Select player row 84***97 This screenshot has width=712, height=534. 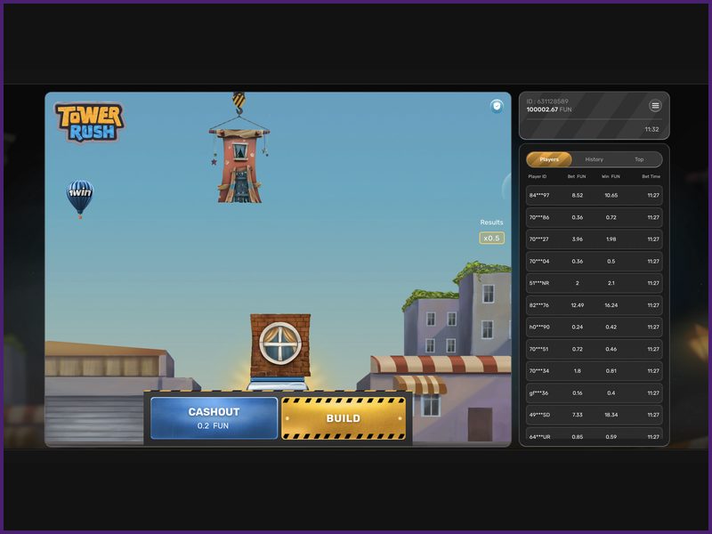click(x=594, y=195)
